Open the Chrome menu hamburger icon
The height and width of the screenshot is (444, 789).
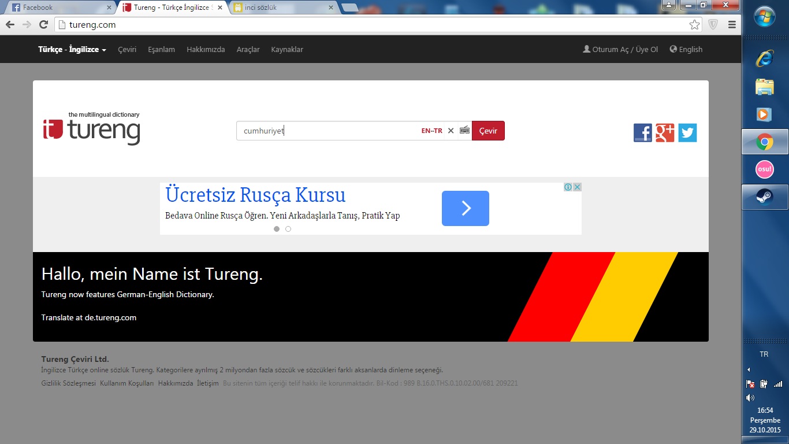click(x=732, y=24)
